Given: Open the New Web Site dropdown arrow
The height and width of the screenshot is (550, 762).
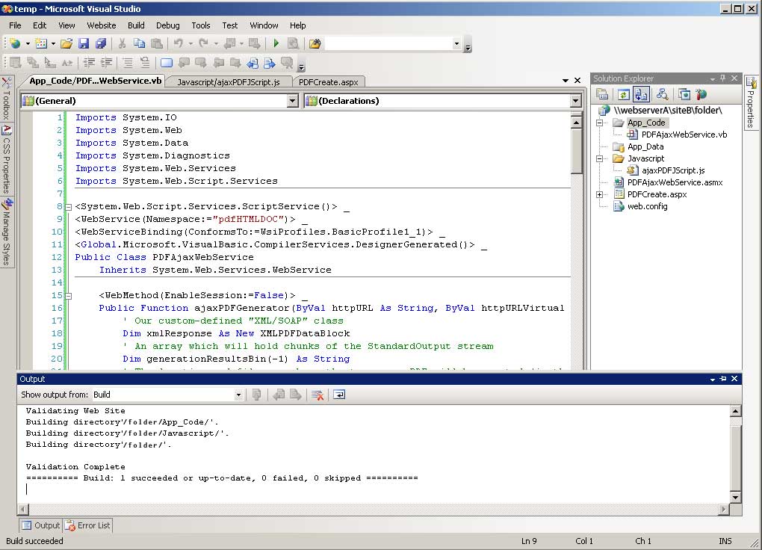Looking at the screenshot, I should click(28, 44).
